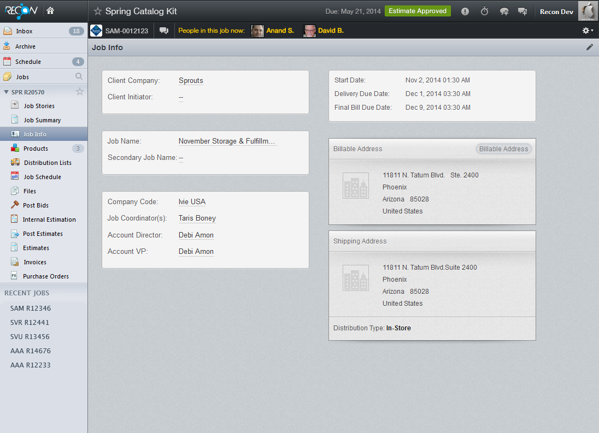
Task: Collapse the SPR R20570 job tree
Action: (6, 92)
